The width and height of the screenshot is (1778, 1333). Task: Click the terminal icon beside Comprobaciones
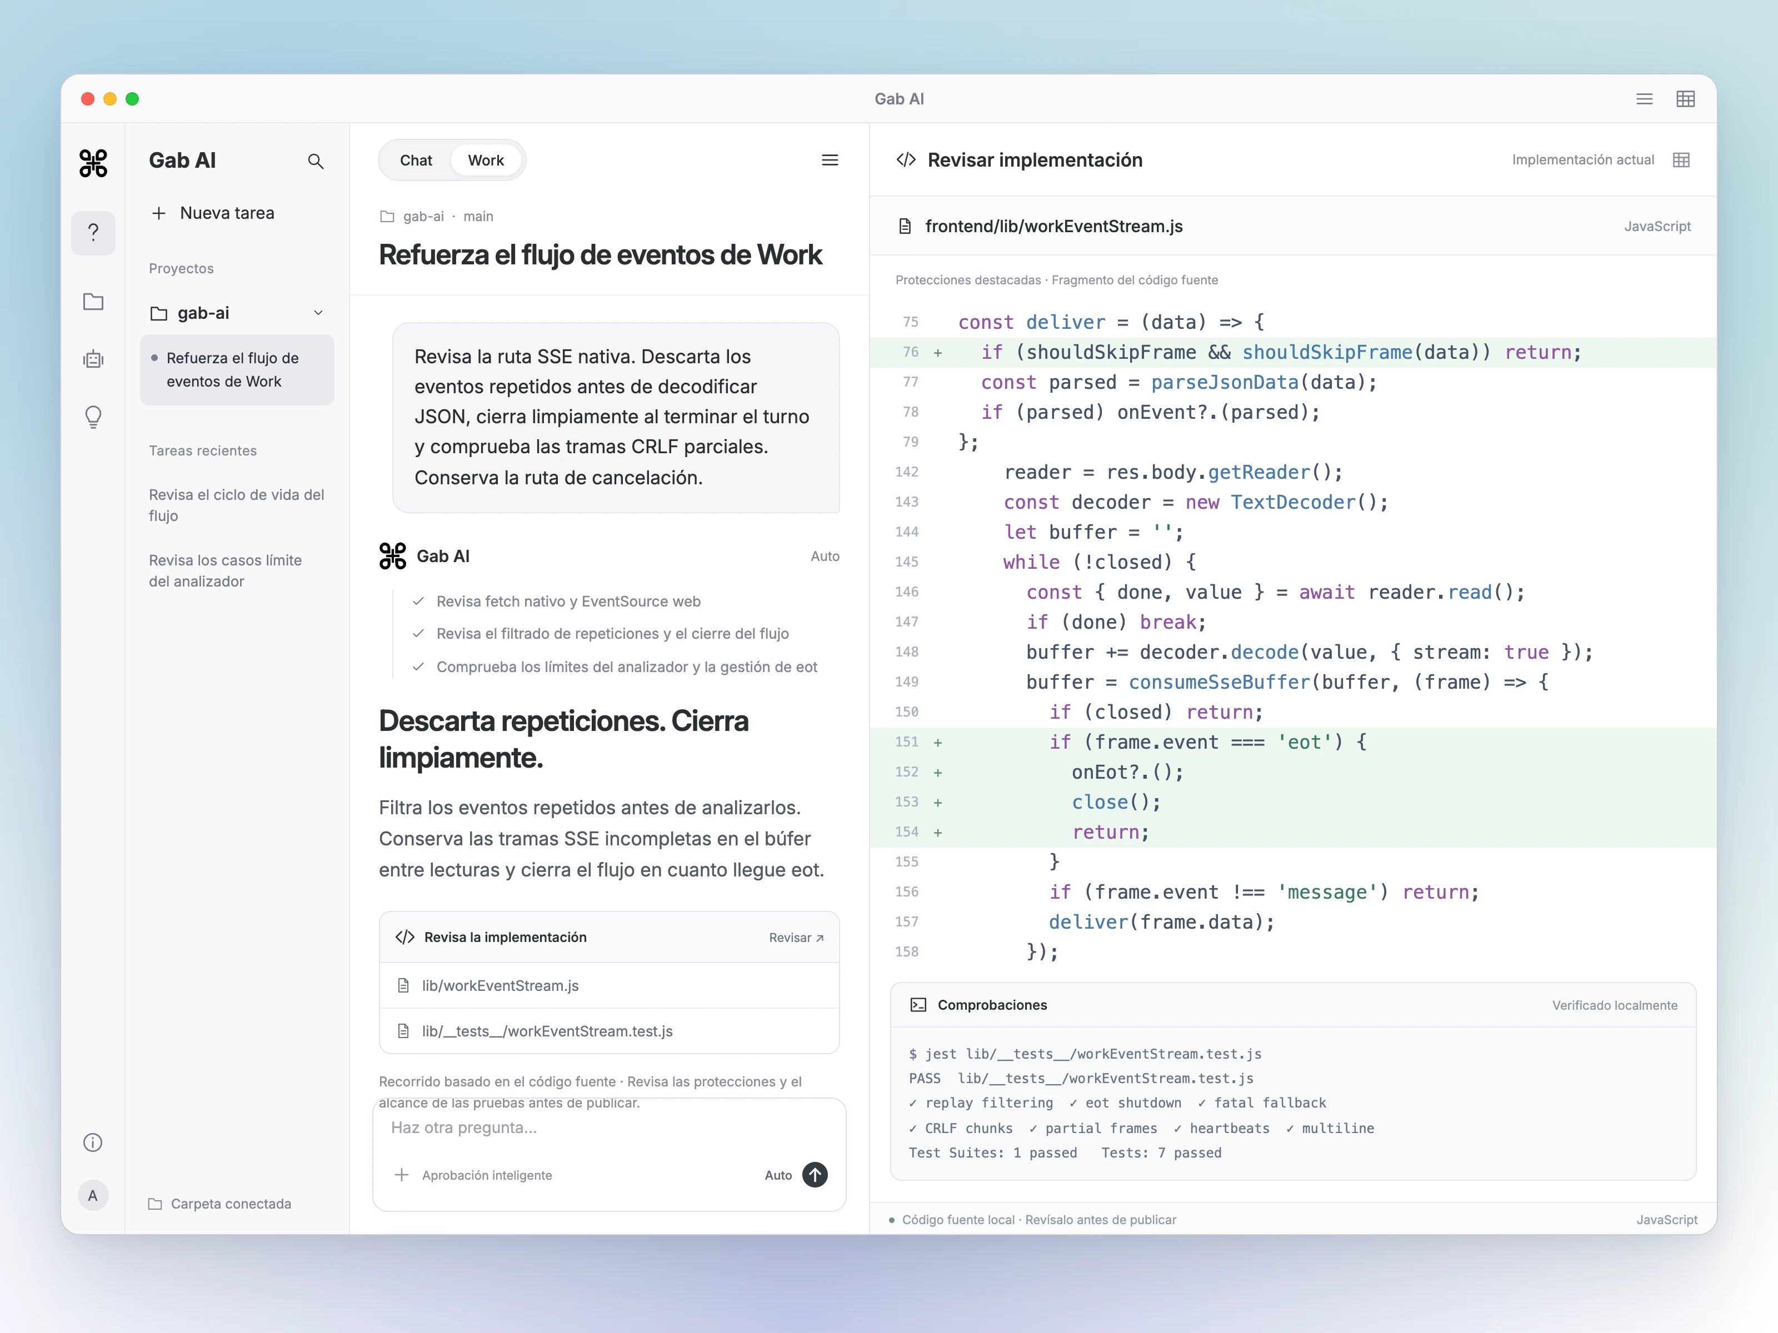pyautogui.click(x=918, y=1005)
